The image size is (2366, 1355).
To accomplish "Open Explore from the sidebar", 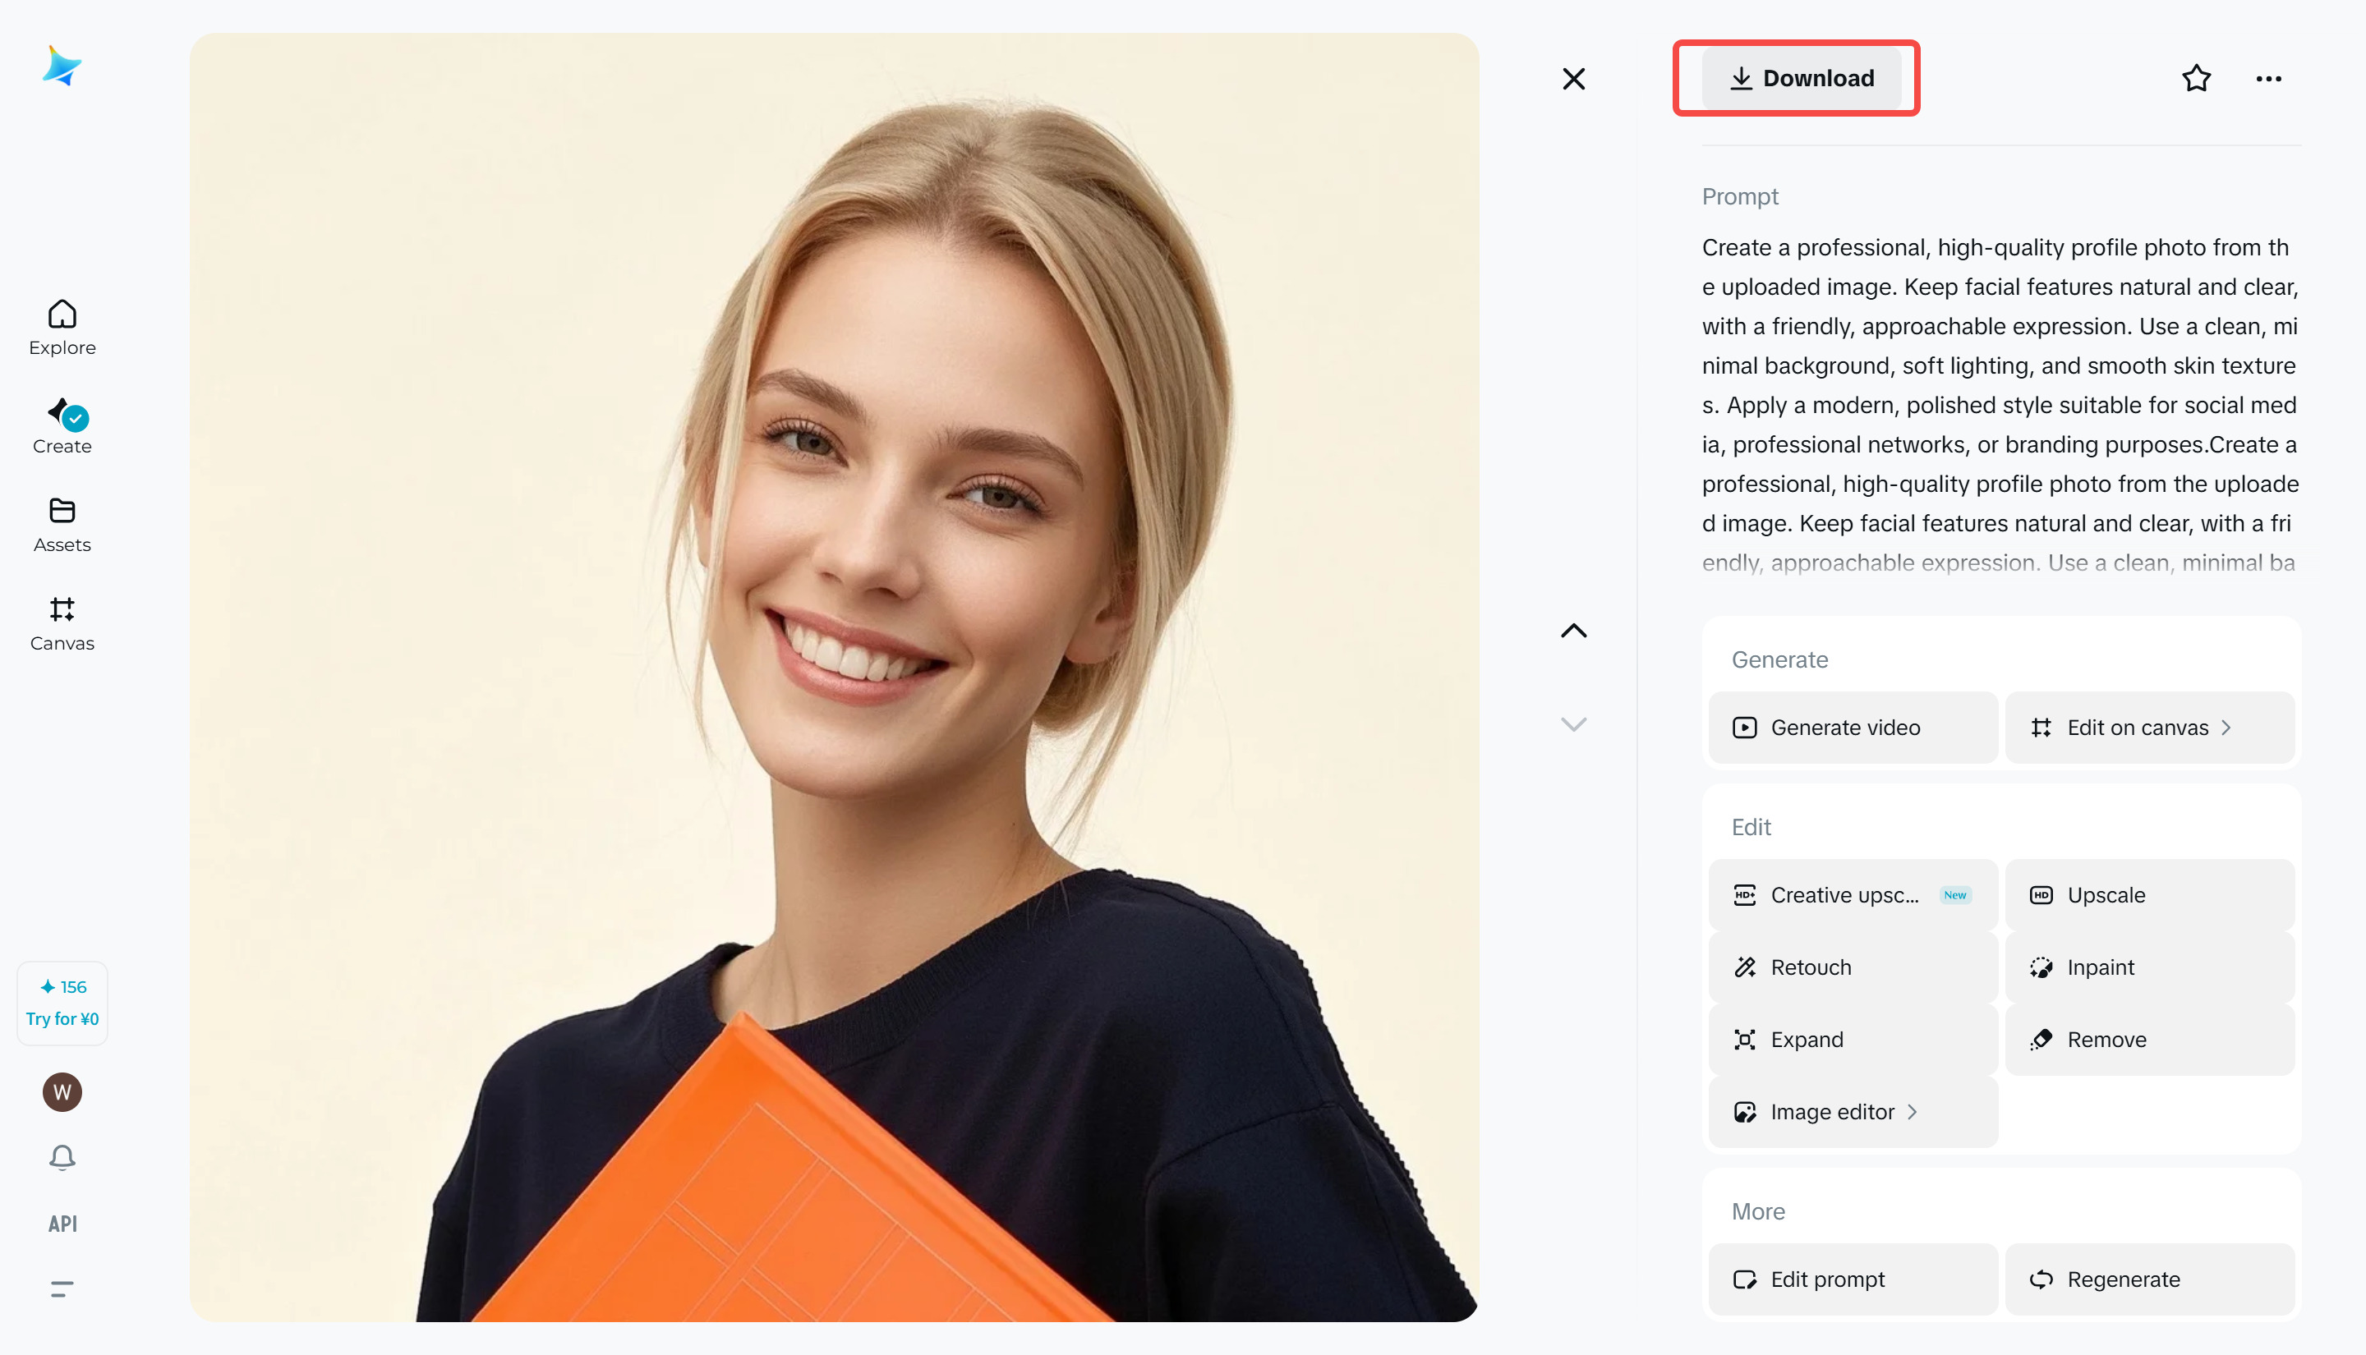I will click(x=62, y=328).
